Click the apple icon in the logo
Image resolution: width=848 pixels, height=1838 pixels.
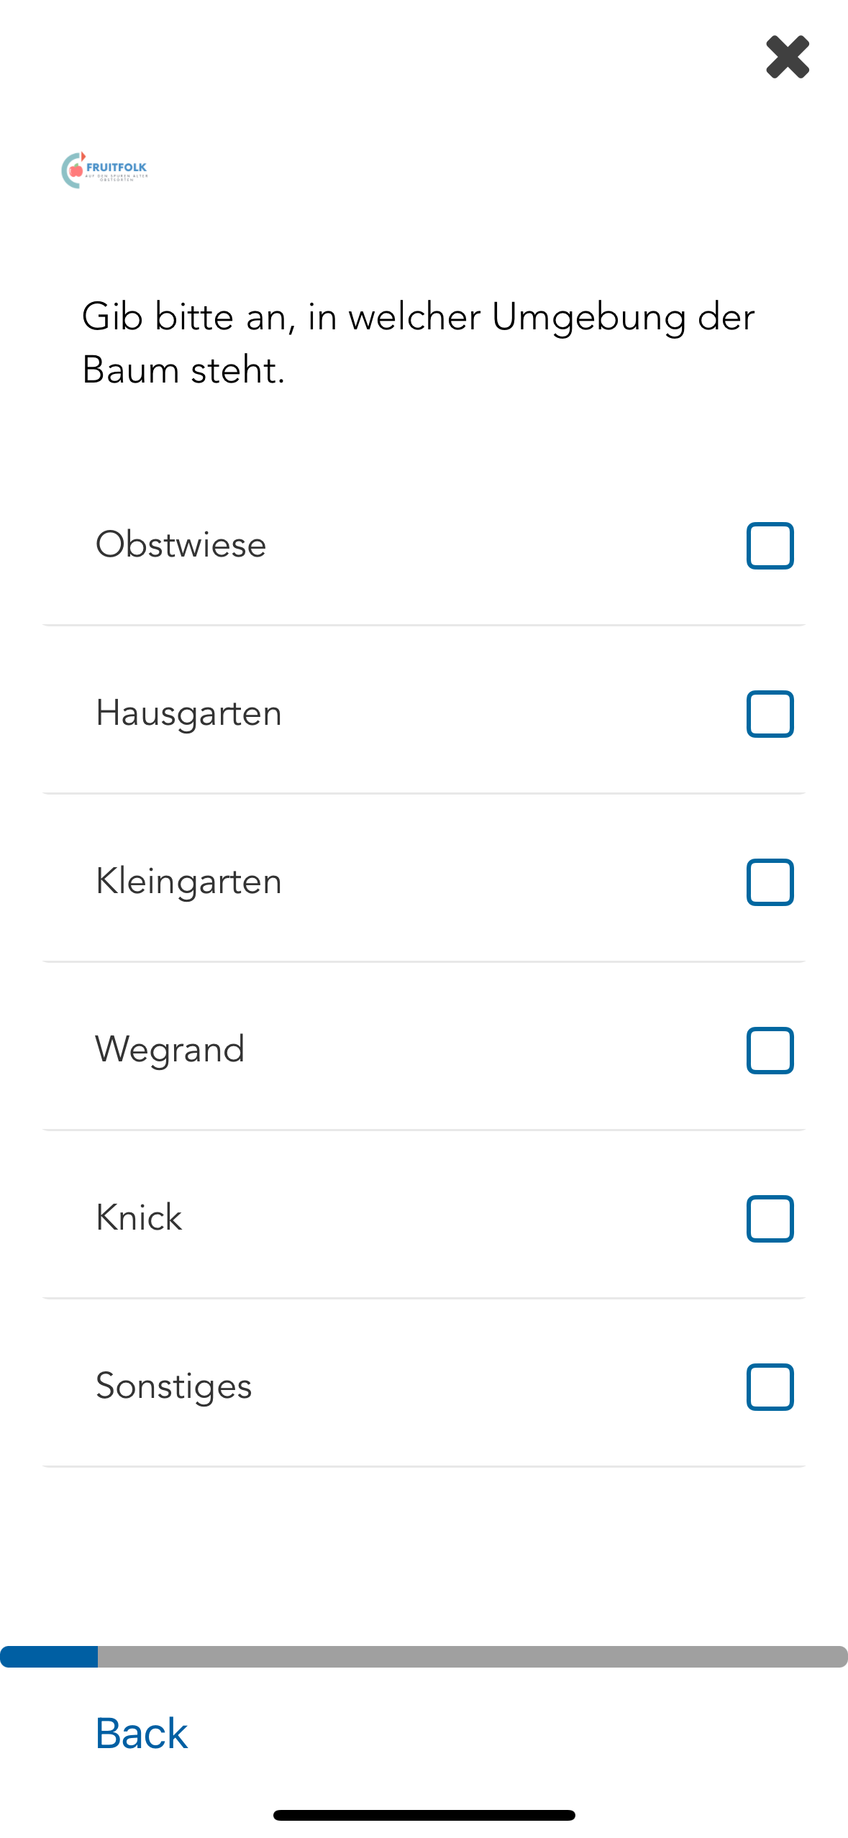(x=76, y=170)
